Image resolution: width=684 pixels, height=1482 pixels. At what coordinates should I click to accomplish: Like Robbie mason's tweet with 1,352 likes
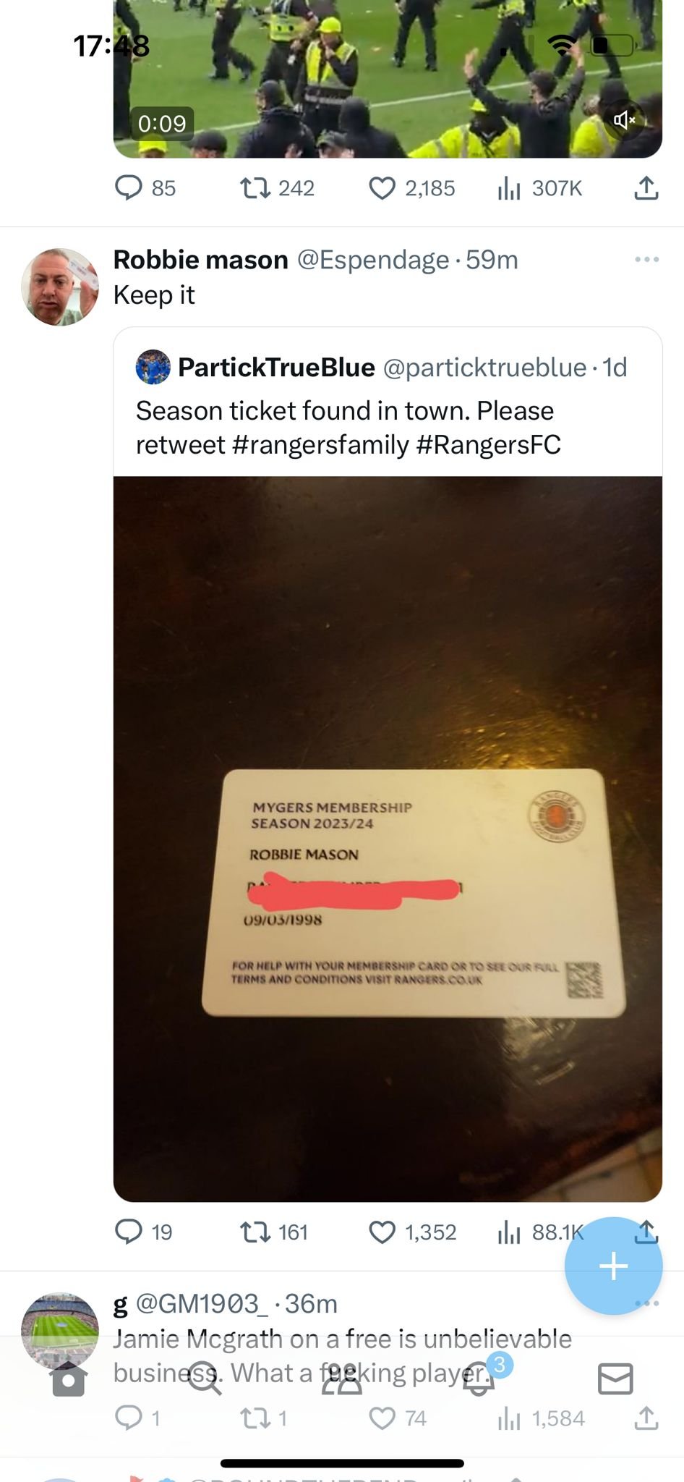click(x=412, y=1232)
